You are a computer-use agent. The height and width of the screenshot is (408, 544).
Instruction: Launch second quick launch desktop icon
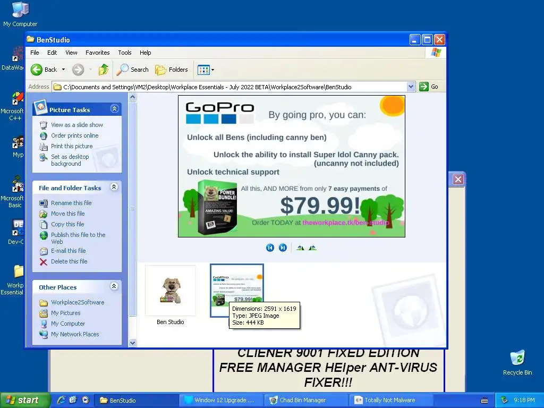(x=73, y=400)
